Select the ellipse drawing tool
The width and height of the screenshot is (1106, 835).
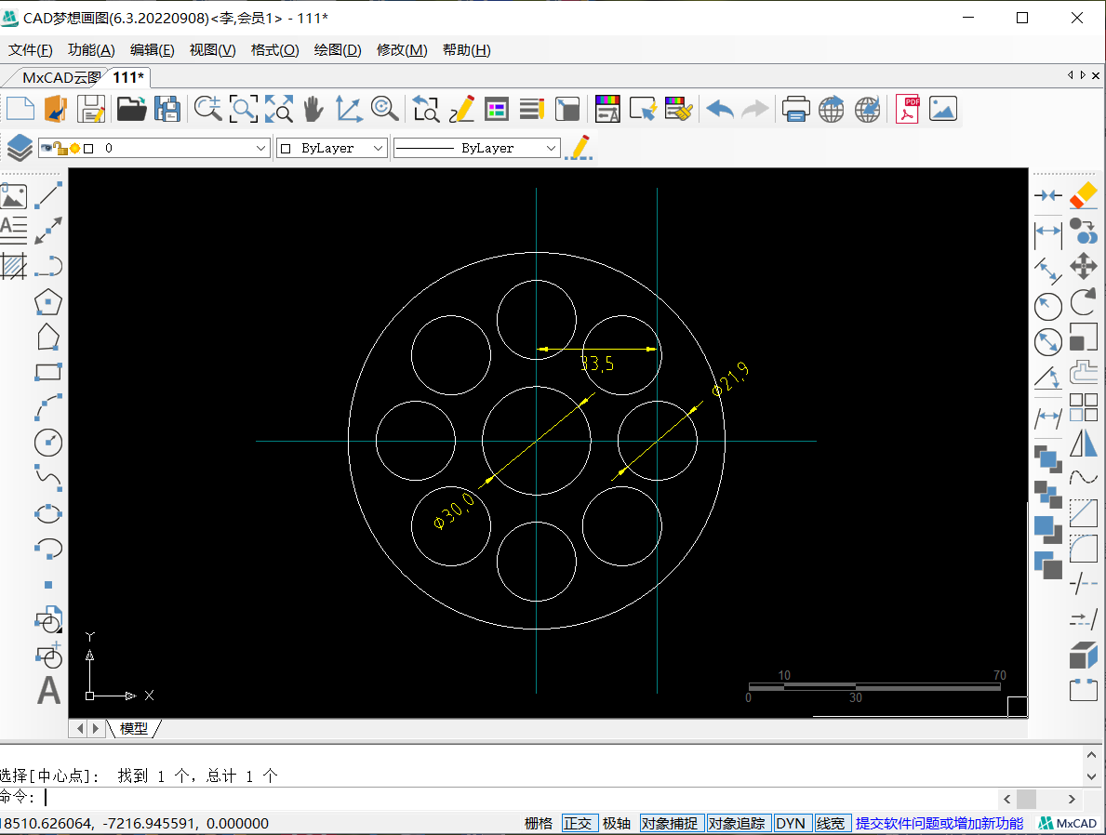click(x=48, y=513)
